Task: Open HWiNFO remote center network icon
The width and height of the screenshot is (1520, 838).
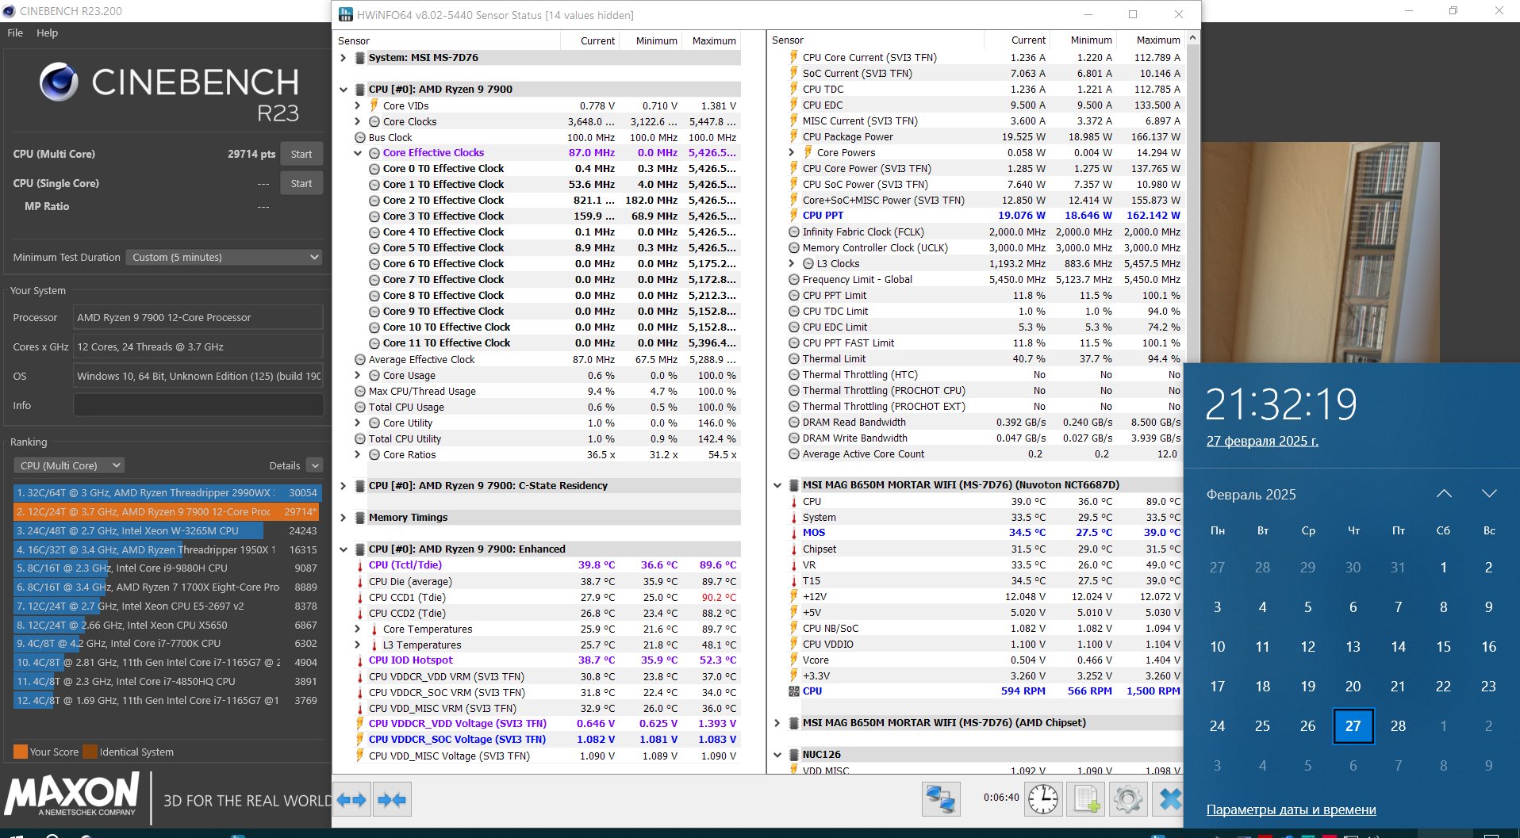Action: pyautogui.click(x=941, y=799)
